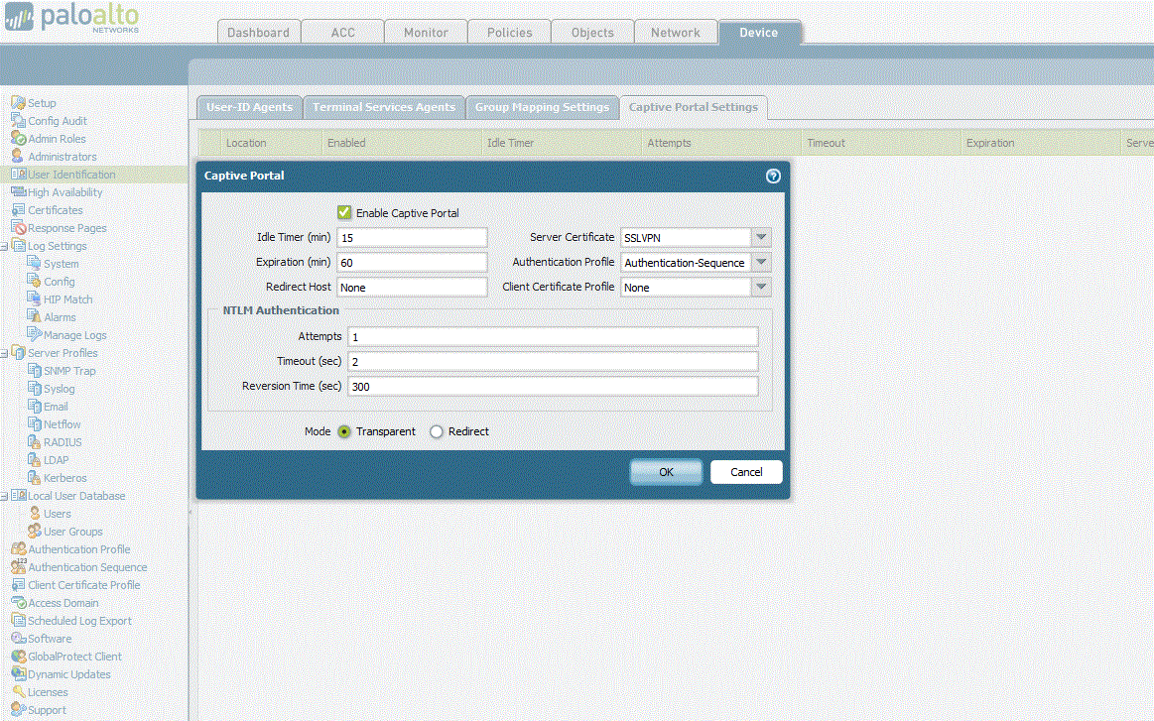1154x721 pixels.
Task: Open the Captive Portal help question mark
Action: click(x=773, y=176)
